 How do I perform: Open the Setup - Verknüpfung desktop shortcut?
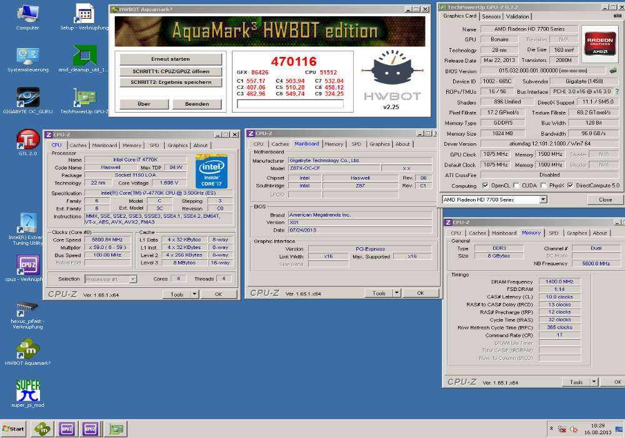(x=84, y=18)
